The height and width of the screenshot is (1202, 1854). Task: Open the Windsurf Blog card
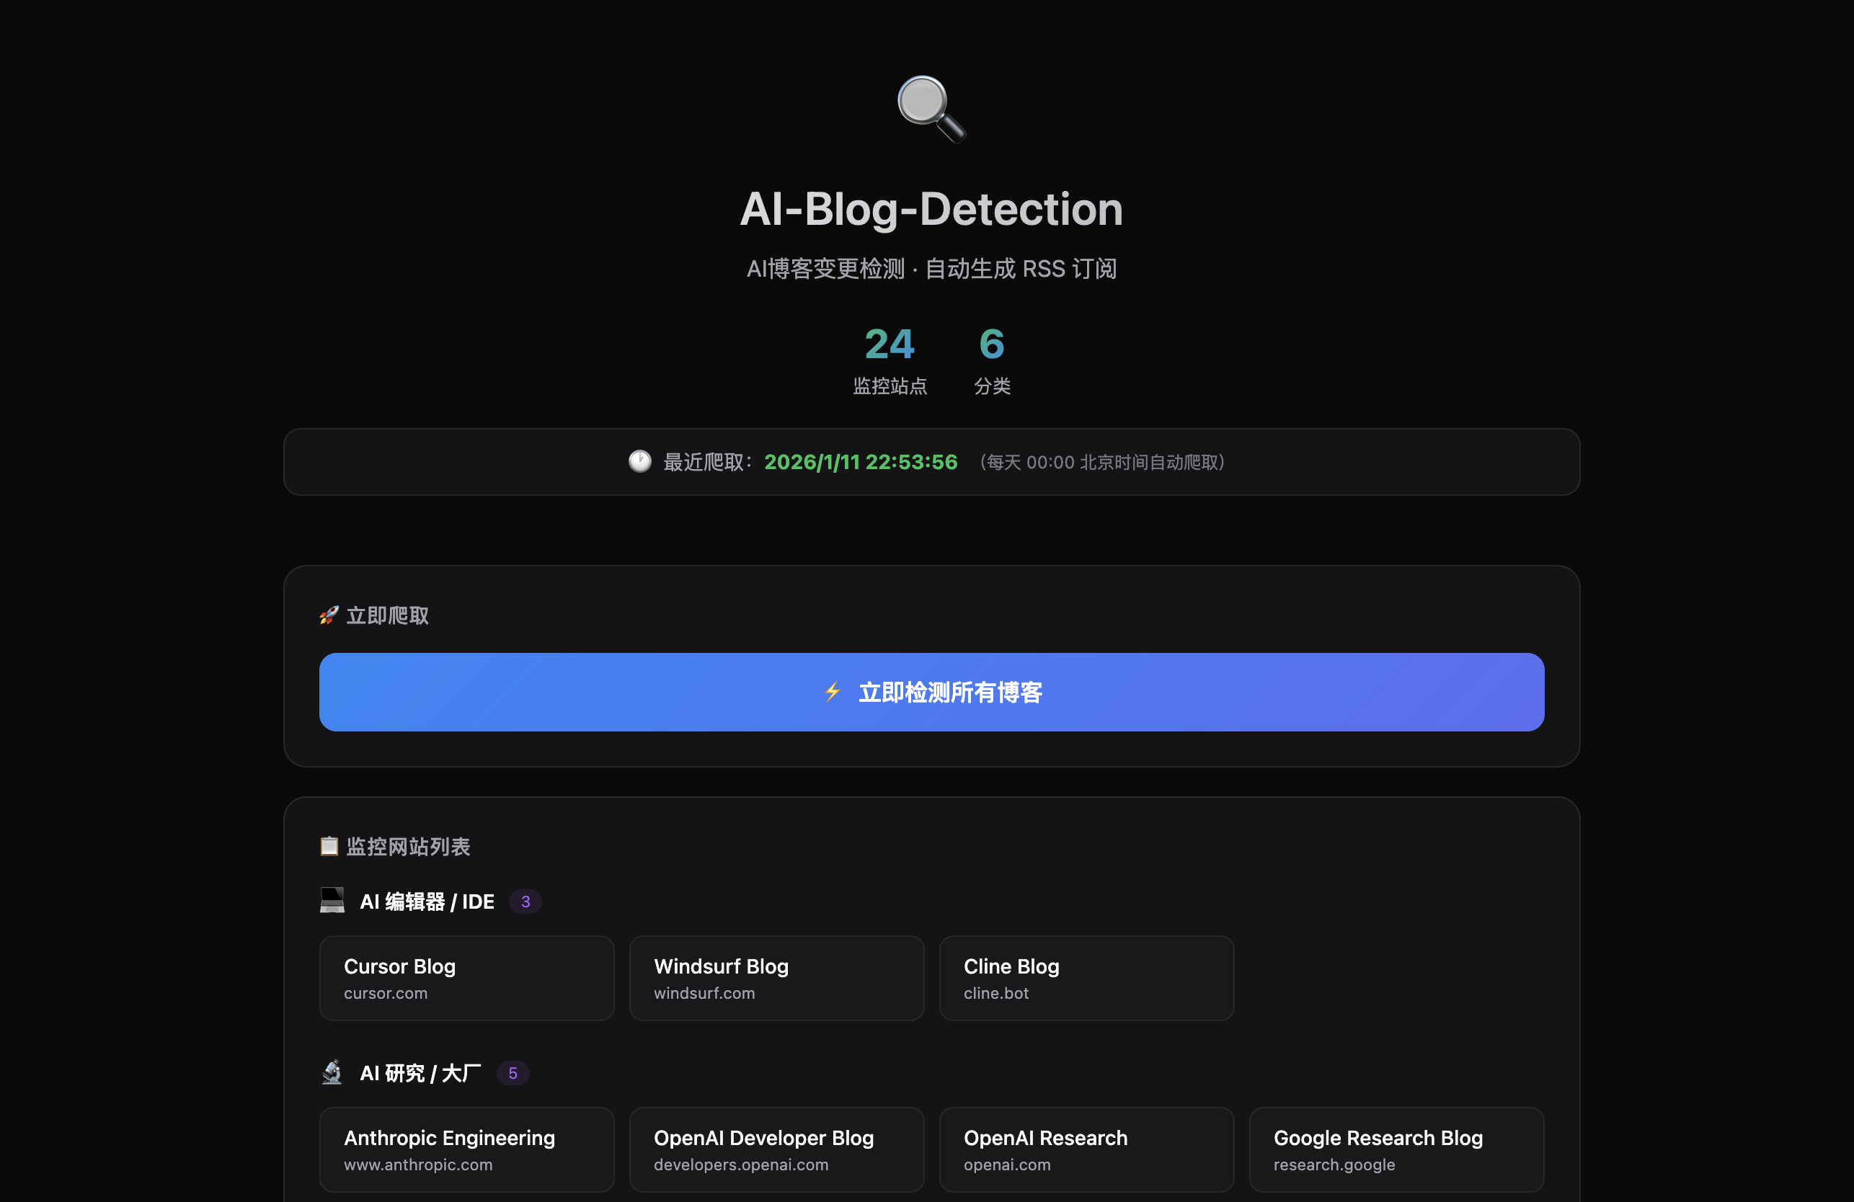pyautogui.click(x=776, y=978)
